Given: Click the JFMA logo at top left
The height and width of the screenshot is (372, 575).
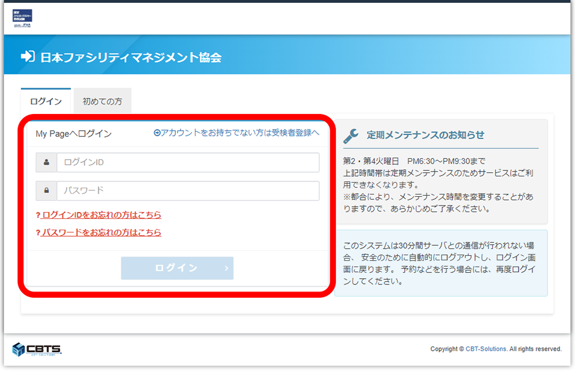Looking at the screenshot, I should point(22,18).
